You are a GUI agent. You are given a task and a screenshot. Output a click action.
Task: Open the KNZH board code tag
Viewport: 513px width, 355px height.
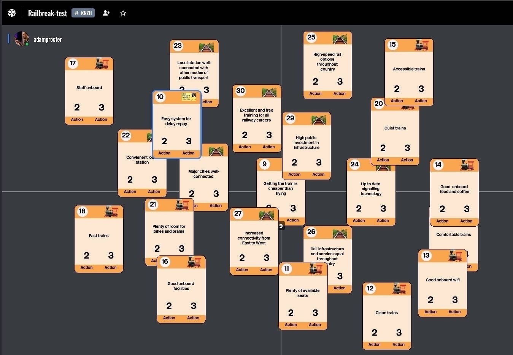coord(83,13)
